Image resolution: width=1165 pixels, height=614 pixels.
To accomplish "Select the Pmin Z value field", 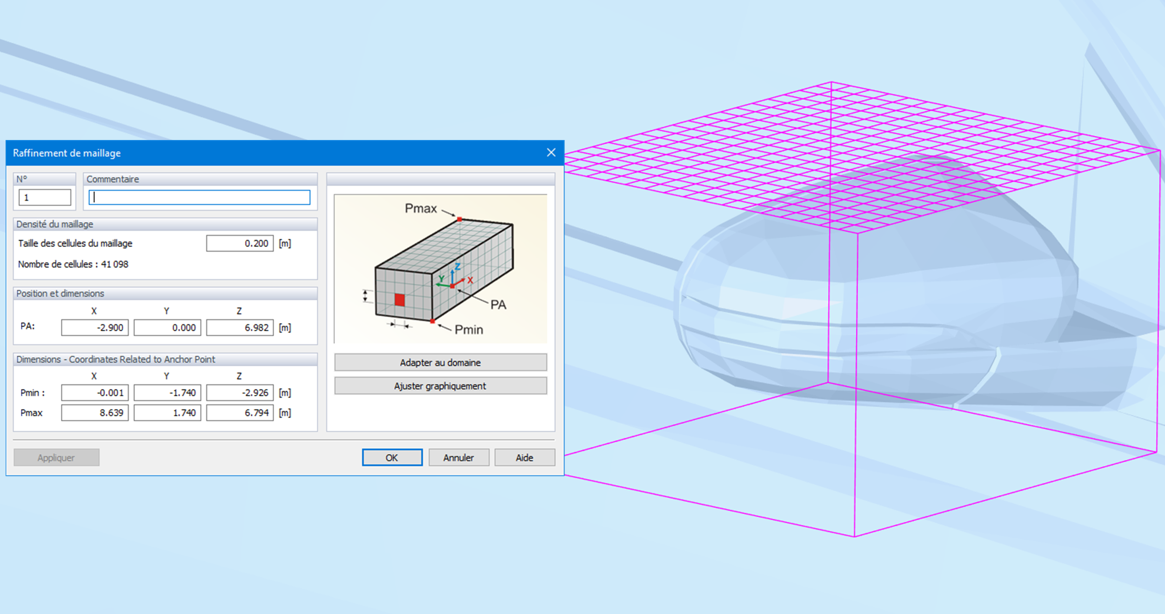I will point(240,393).
